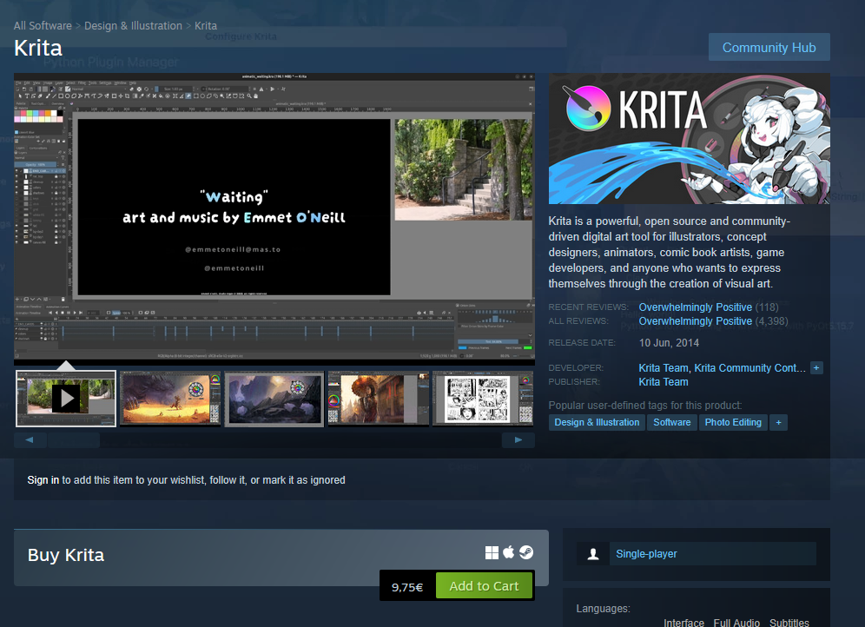This screenshot has width=865, height=627.
Task: Open Design & Illustration breadcrumb
Action: pos(133,26)
